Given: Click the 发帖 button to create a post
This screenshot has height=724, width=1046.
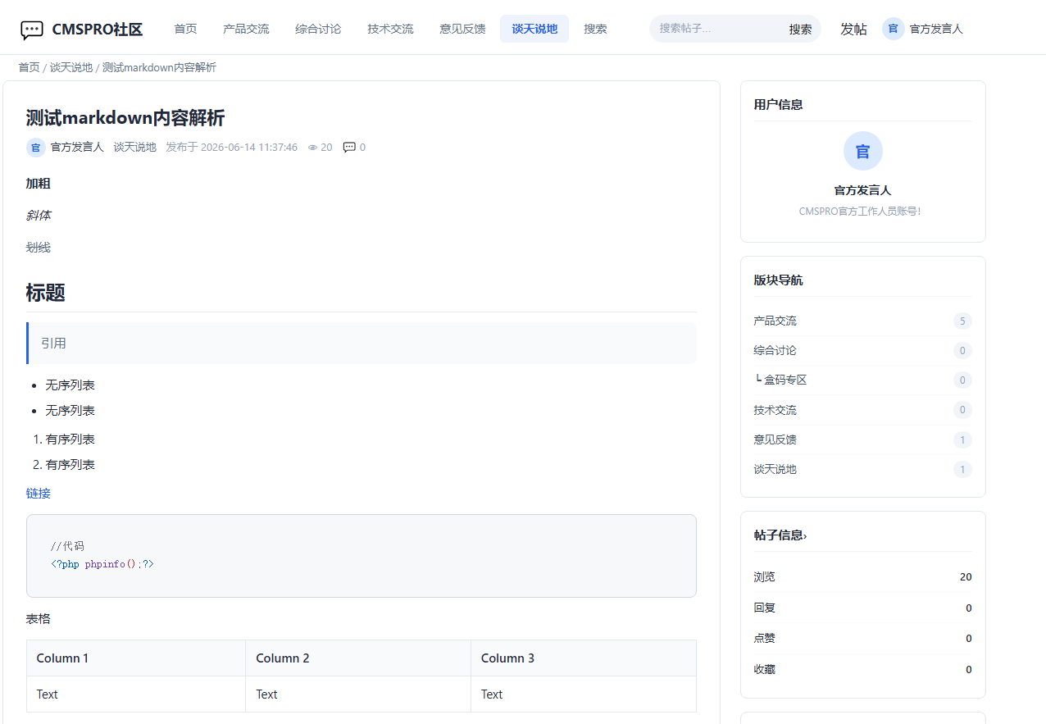Looking at the screenshot, I should point(853,30).
